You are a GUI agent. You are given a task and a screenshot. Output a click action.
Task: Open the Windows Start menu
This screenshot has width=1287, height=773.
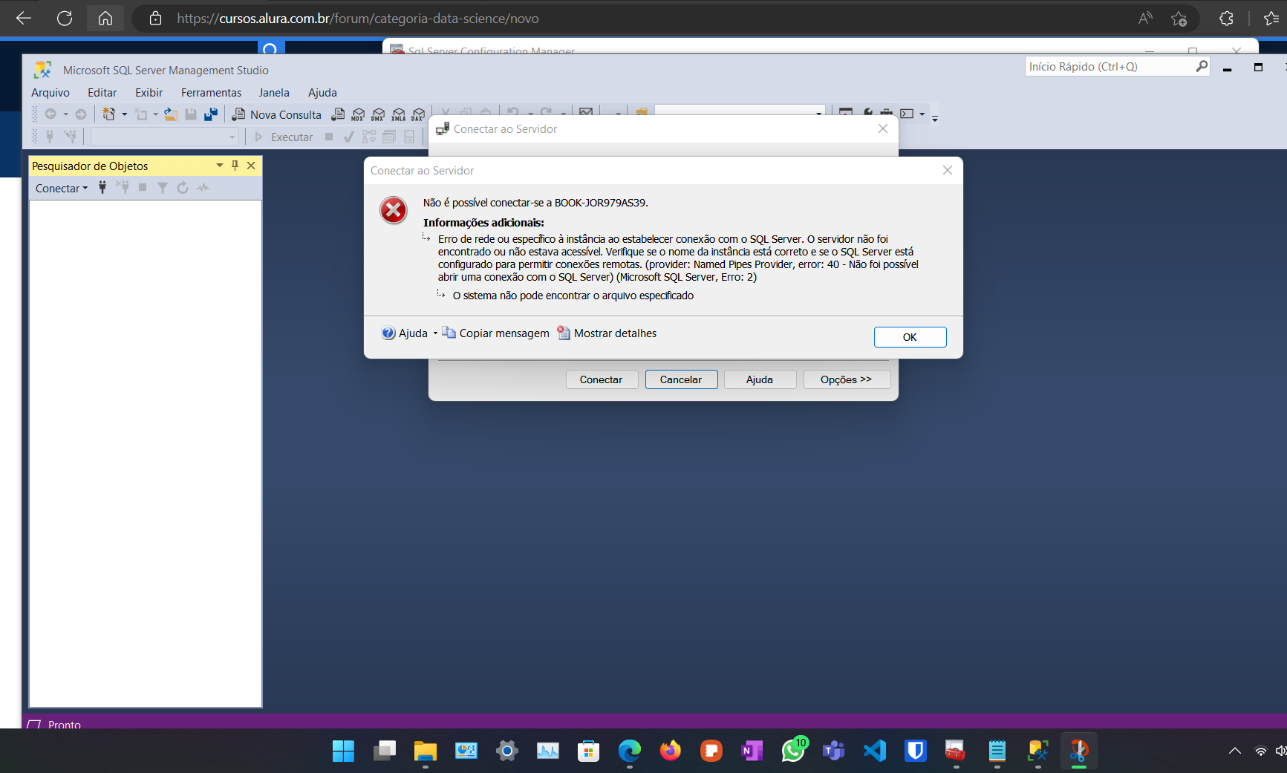(x=343, y=751)
